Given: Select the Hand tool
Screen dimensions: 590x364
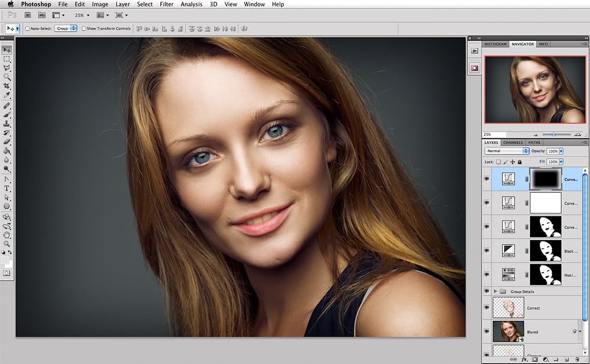Looking at the screenshot, I should (x=7, y=235).
